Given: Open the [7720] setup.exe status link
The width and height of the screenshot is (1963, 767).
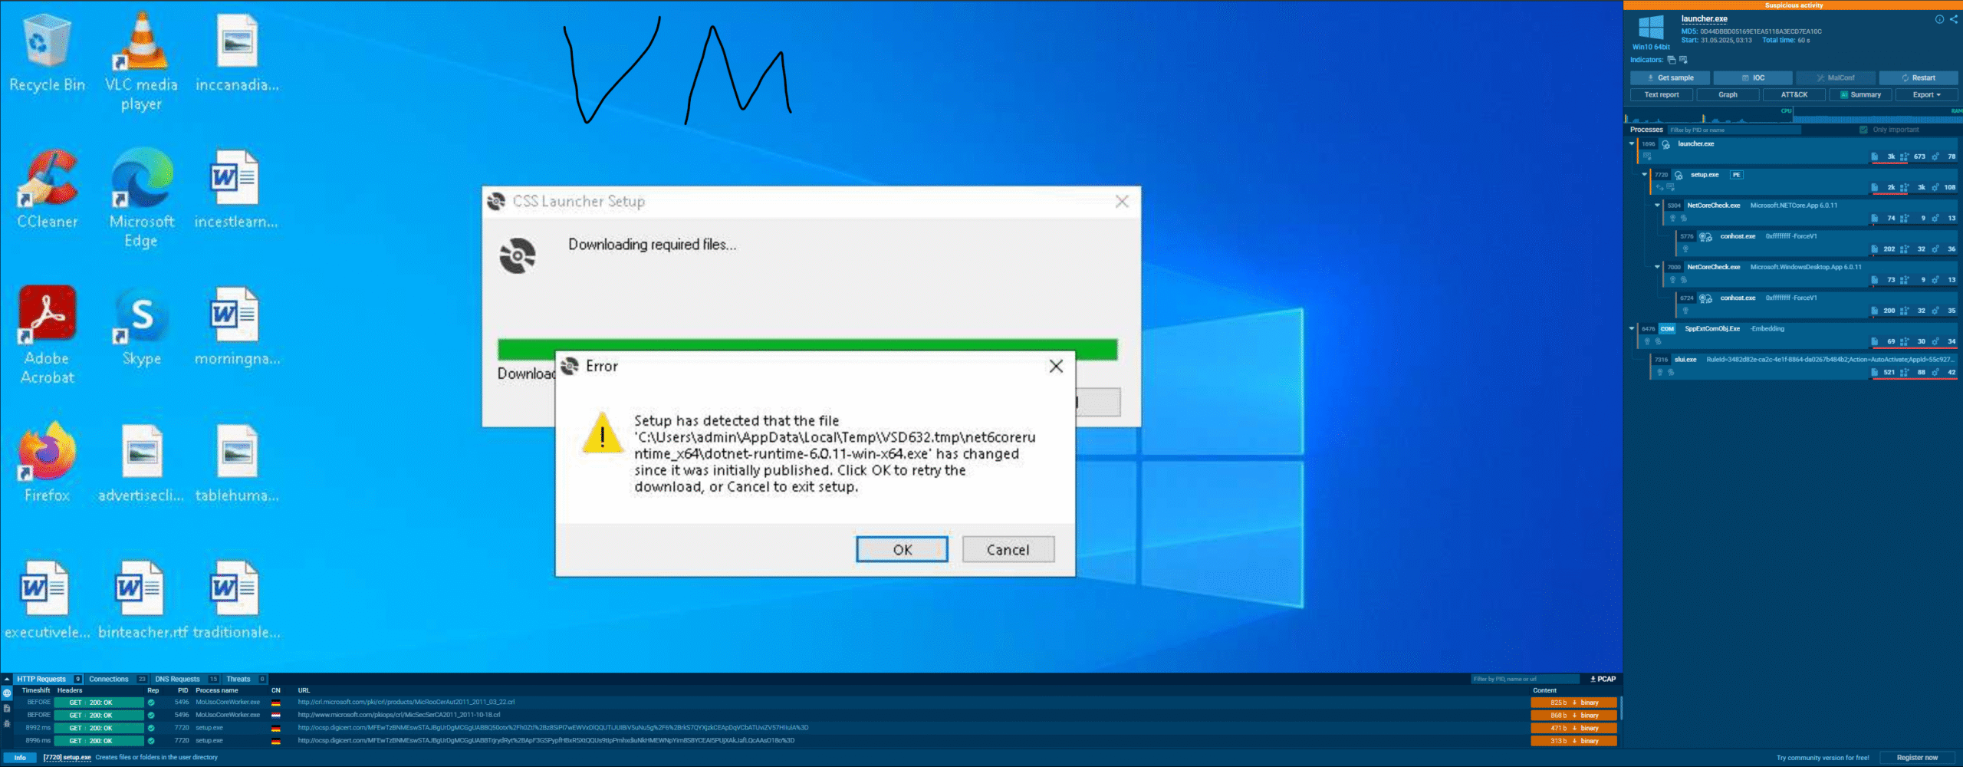Looking at the screenshot, I should tap(67, 758).
